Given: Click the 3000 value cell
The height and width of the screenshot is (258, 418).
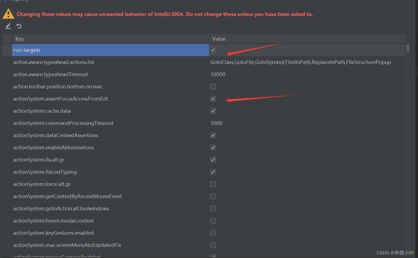Looking at the screenshot, I should tap(216, 123).
